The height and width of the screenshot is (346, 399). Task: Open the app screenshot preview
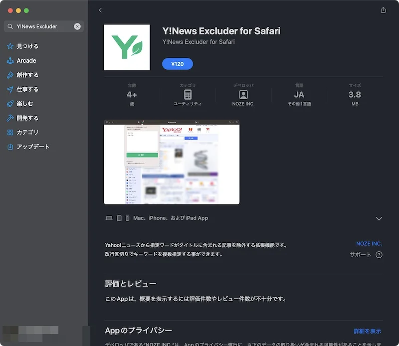click(172, 162)
